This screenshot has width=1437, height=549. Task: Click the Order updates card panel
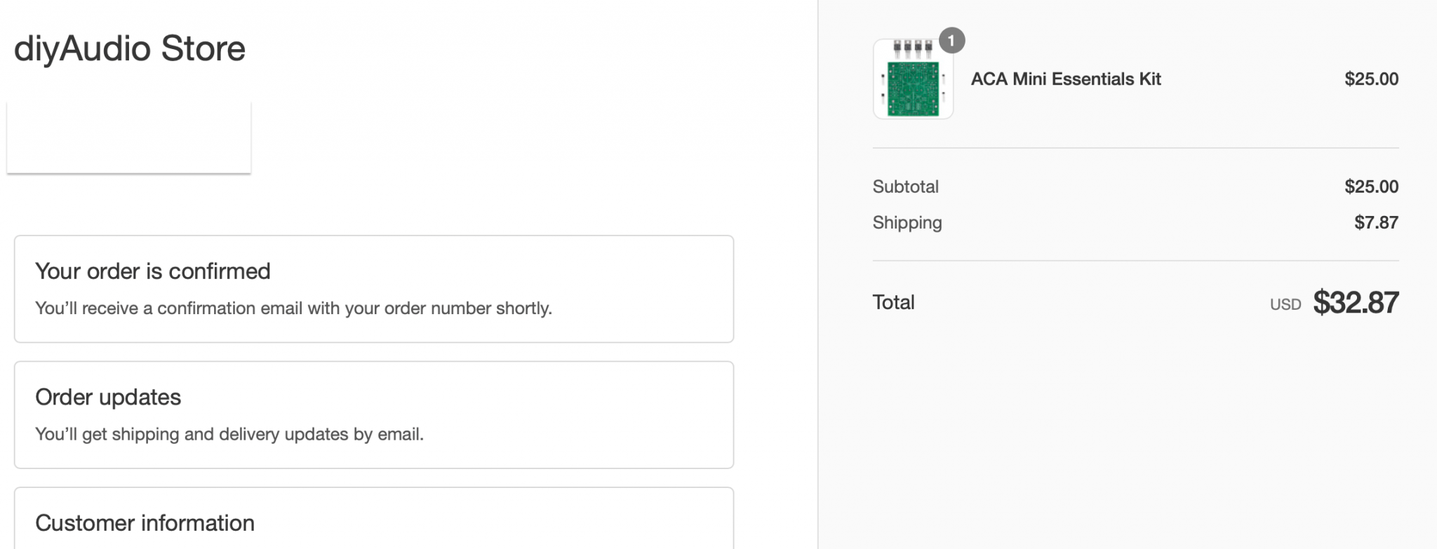click(x=374, y=415)
